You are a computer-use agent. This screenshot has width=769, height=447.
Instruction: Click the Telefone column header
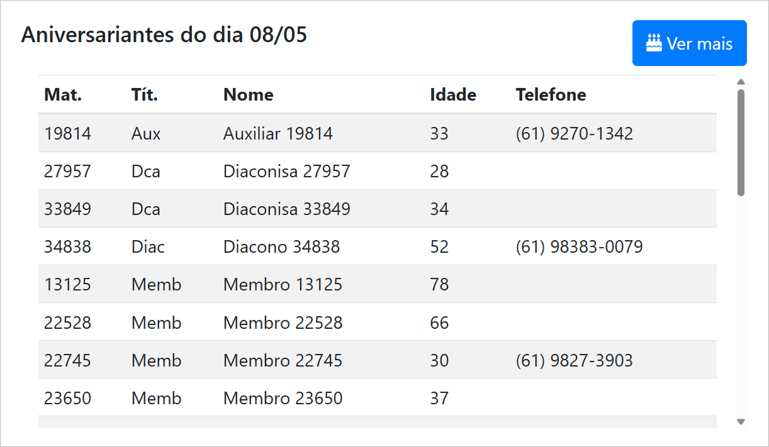551,95
